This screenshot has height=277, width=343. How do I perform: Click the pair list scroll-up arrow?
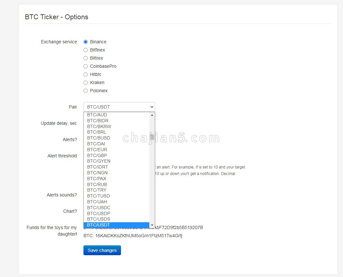point(152,115)
